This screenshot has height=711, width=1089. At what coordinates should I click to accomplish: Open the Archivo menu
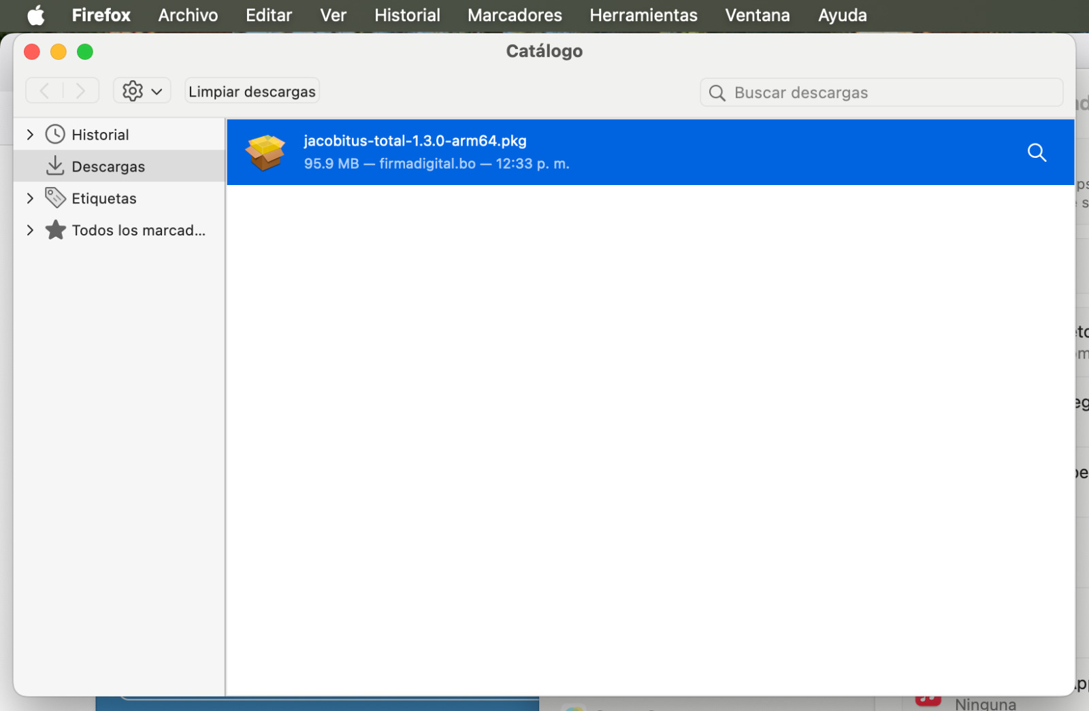(188, 15)
